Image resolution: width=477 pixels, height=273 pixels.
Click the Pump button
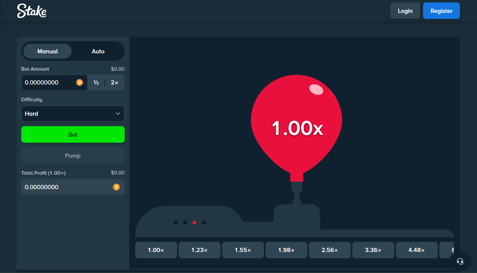73,156
